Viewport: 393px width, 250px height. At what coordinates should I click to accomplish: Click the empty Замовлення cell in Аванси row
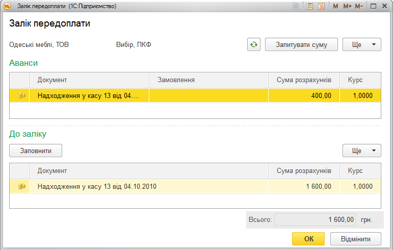coord(209,95)
